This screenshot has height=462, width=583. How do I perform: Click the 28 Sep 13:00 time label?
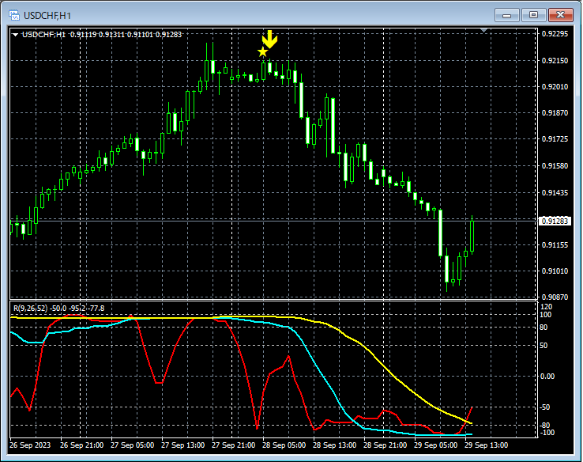(x=335, y=445)
